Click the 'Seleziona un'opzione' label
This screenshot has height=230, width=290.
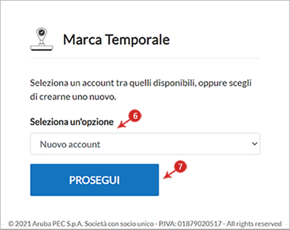[72, 122]
